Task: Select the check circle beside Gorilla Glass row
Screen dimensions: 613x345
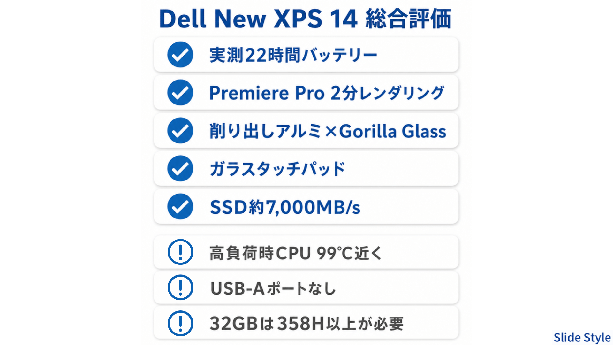Action: (x=180, y=131)
